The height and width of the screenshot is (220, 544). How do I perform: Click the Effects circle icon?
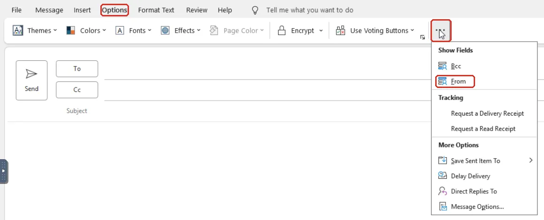pos(165,30)
